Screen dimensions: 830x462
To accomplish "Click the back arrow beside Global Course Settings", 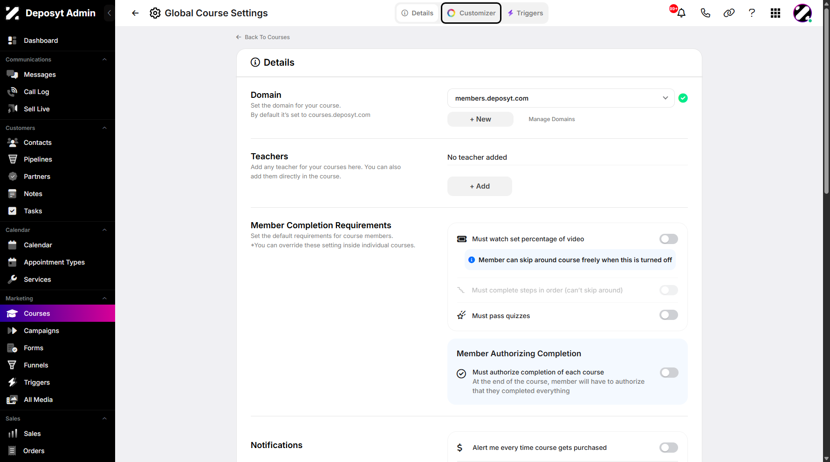I will coord(135,13).
